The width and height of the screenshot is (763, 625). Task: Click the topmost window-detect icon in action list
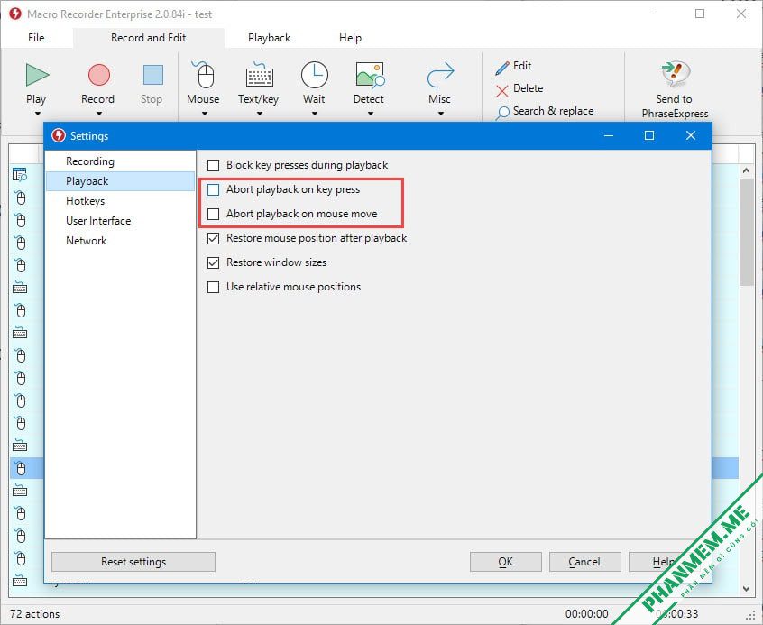(20, 174)
